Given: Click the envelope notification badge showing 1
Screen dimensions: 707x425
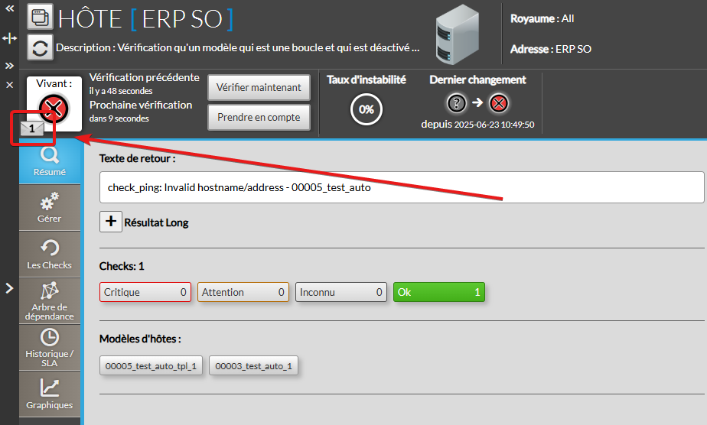Looking at the screenshot, I should [31, 128].
